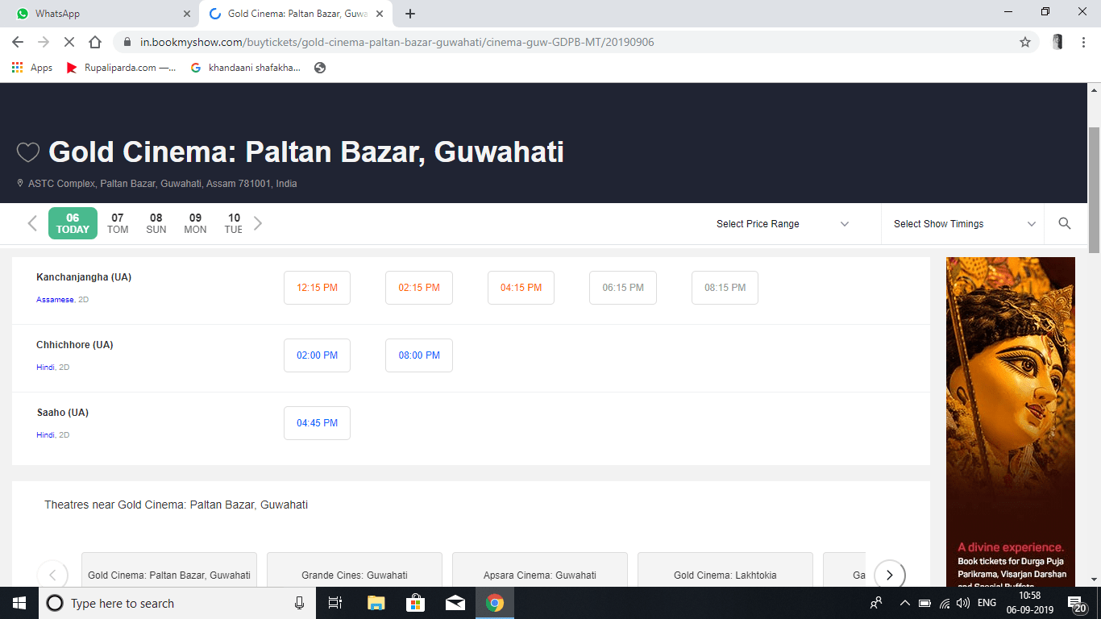1101x619 pixels.
Task: Open the Kanchanjangha (UA) movie title
Action: (x=84, y=277)
